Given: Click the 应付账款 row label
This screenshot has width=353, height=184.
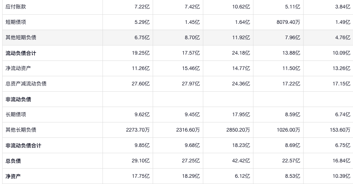Looking at the screenshot, I should pos(16,7).
